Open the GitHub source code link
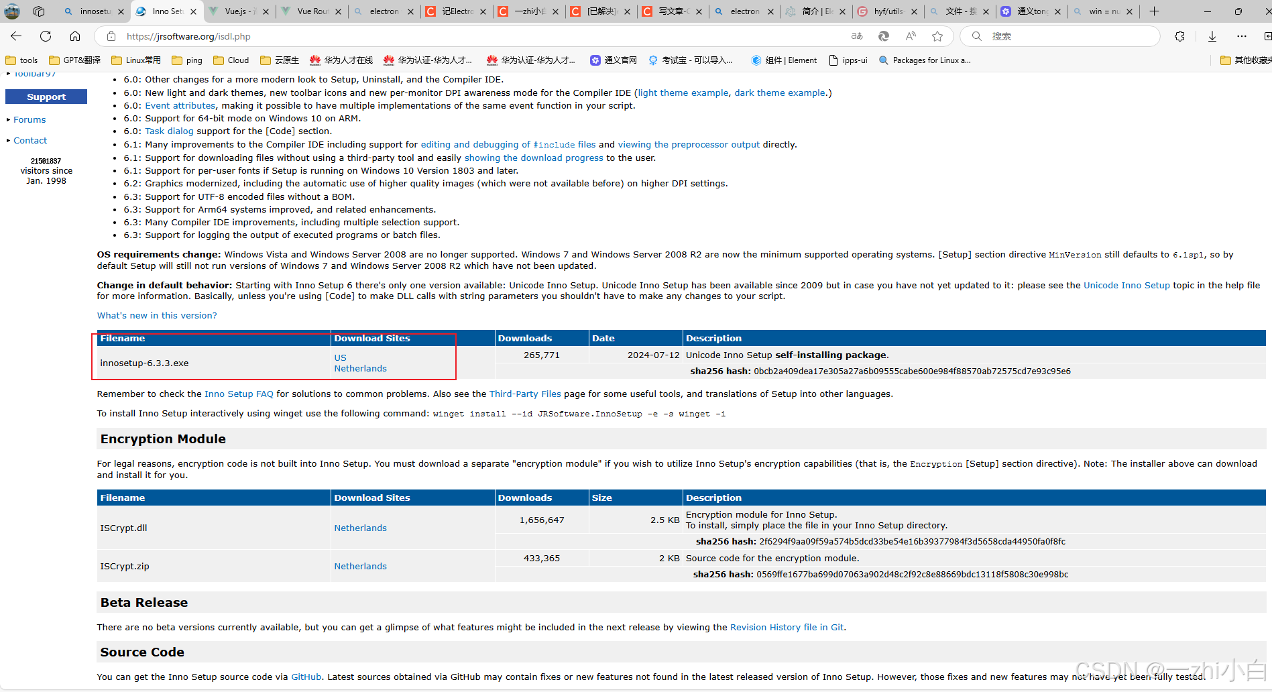 tap(306, 677)
